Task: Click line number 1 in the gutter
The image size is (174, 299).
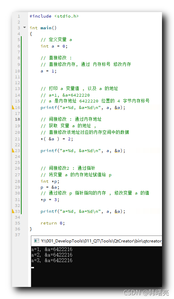Action: pos(19,17)
